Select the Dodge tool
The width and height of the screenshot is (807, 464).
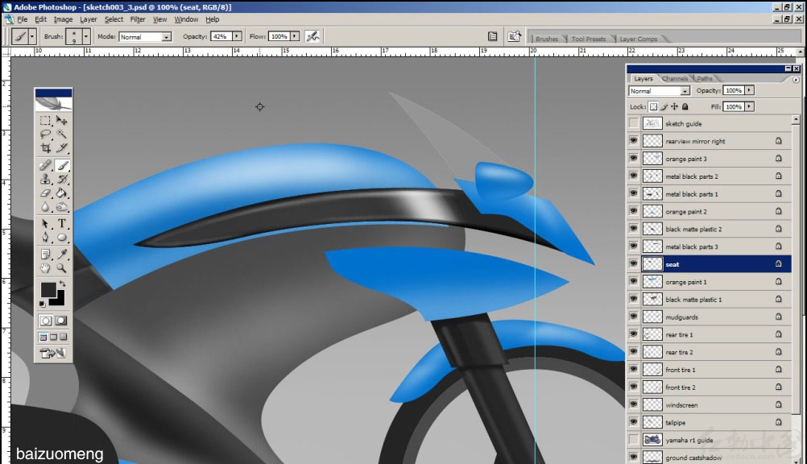coord(62,207)
